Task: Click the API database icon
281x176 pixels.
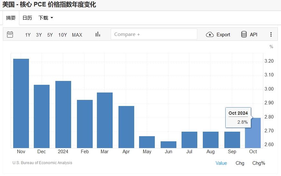Action: [244, 34]
